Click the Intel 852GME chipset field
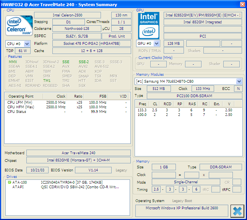The height and width of the screenshot is (220, 247). point(78,160)
